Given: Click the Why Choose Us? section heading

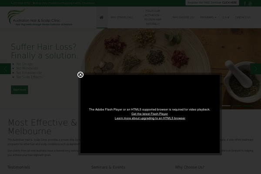Looking at the screenshot, I should [x=189, y=167].
